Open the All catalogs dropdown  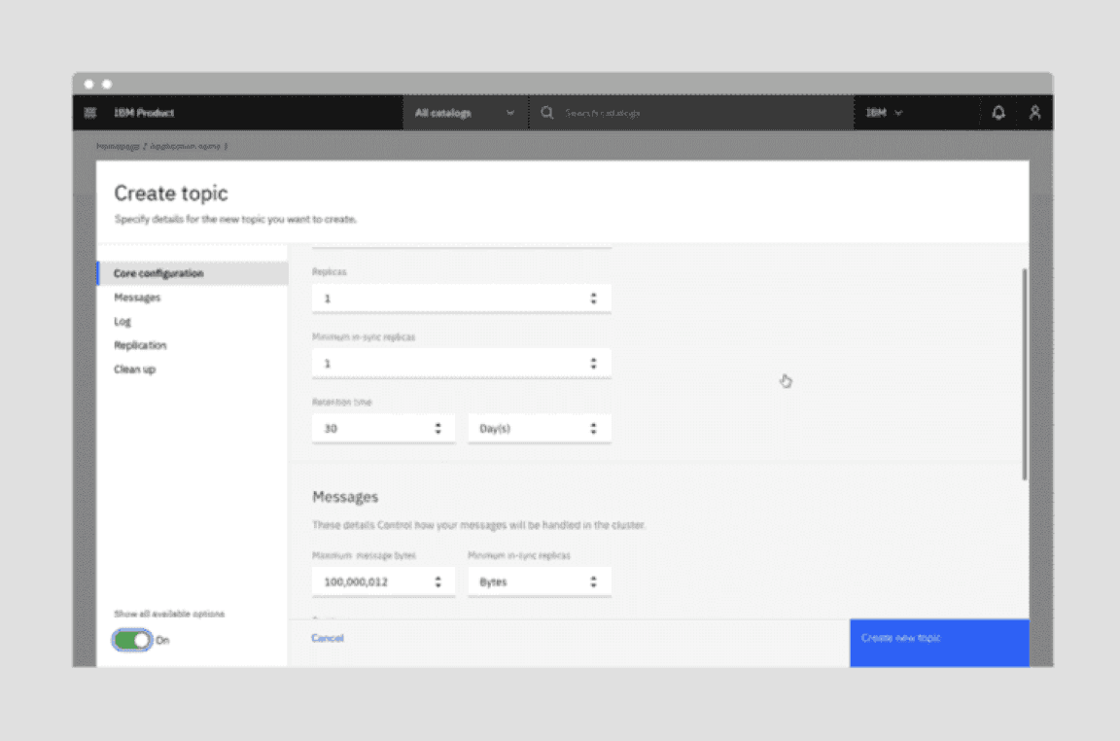click(x=465, y=113)
